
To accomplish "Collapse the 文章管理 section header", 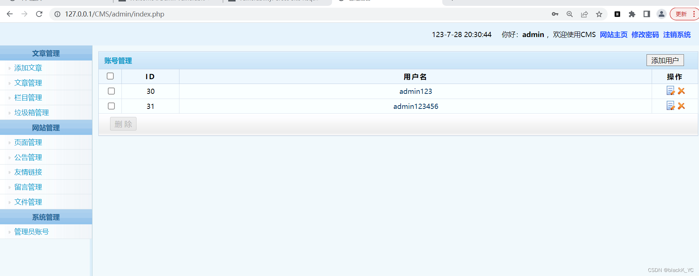I will (46, 53).
